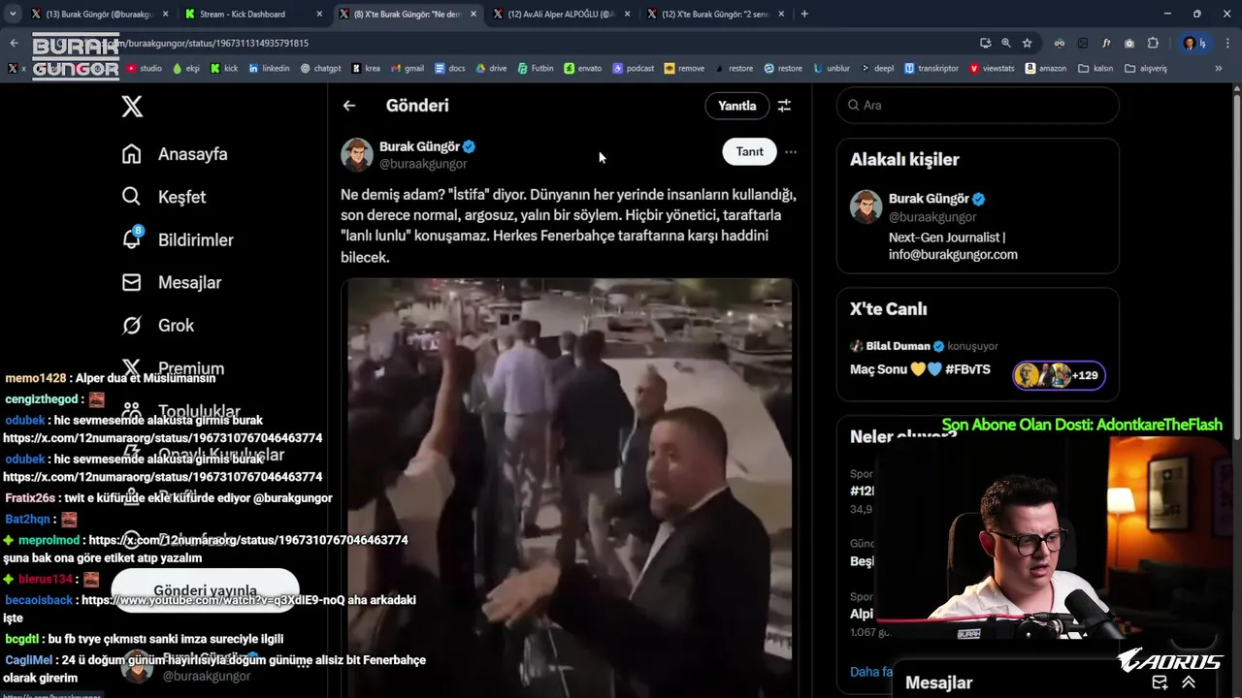The height and width of the screenshot is (698, 1242).
Task: Open Burak Güngör in Alakalı kişiler
Action: [x=929, y=199]
